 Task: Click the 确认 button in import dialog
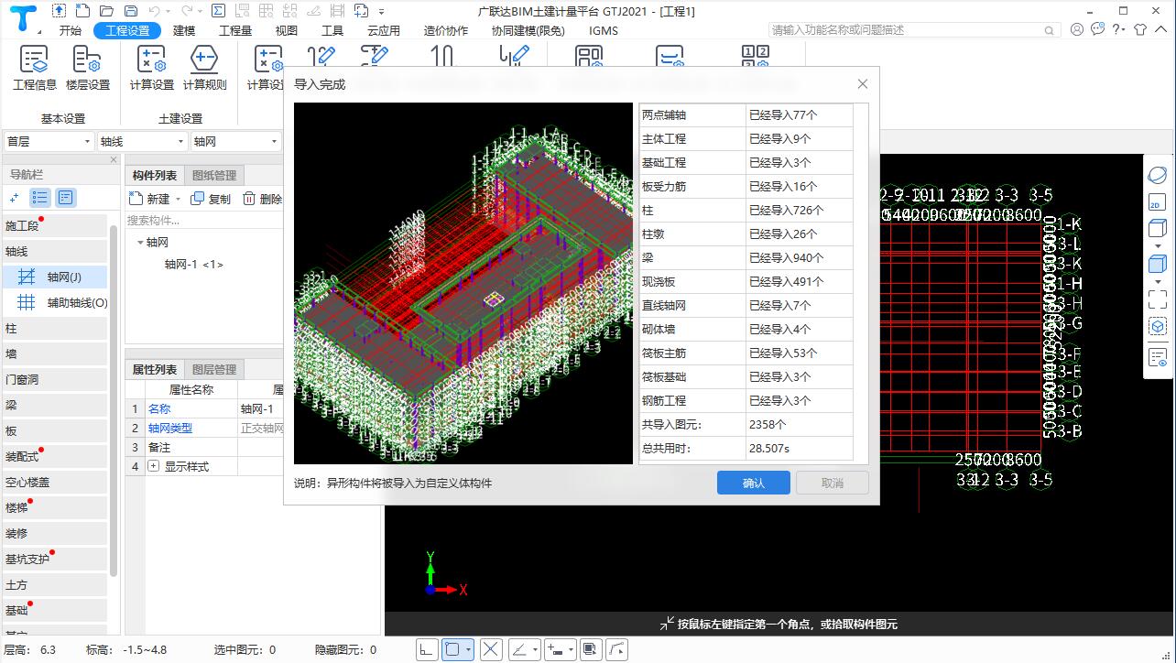pos(753,483)
